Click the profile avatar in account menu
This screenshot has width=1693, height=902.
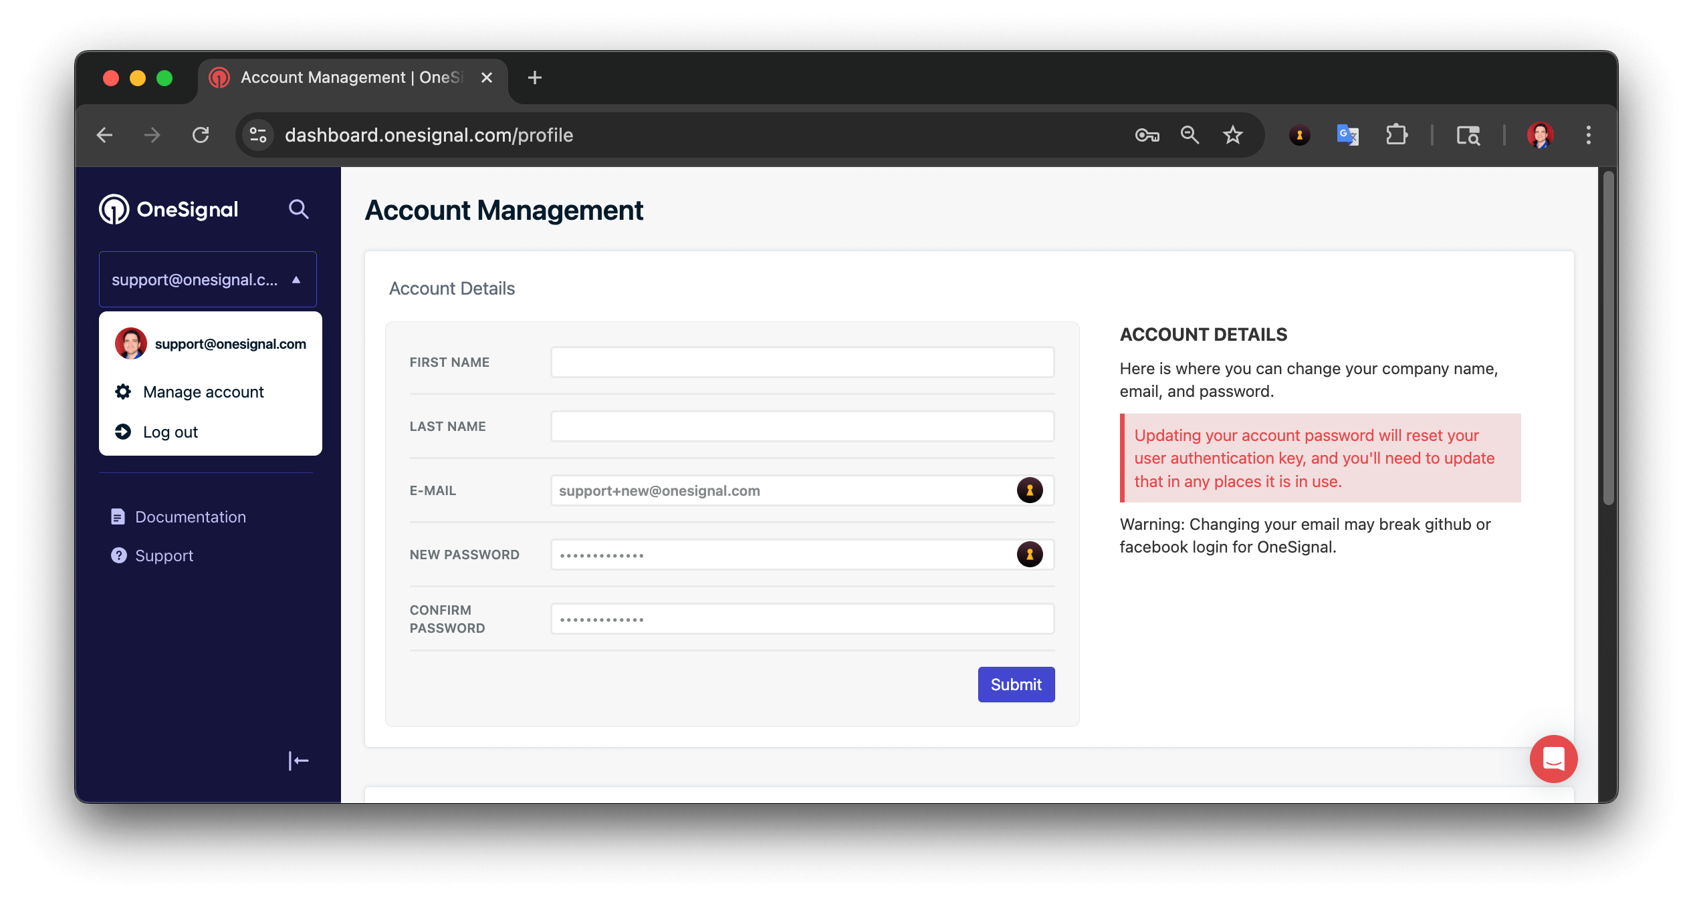(x=131, y=343)
